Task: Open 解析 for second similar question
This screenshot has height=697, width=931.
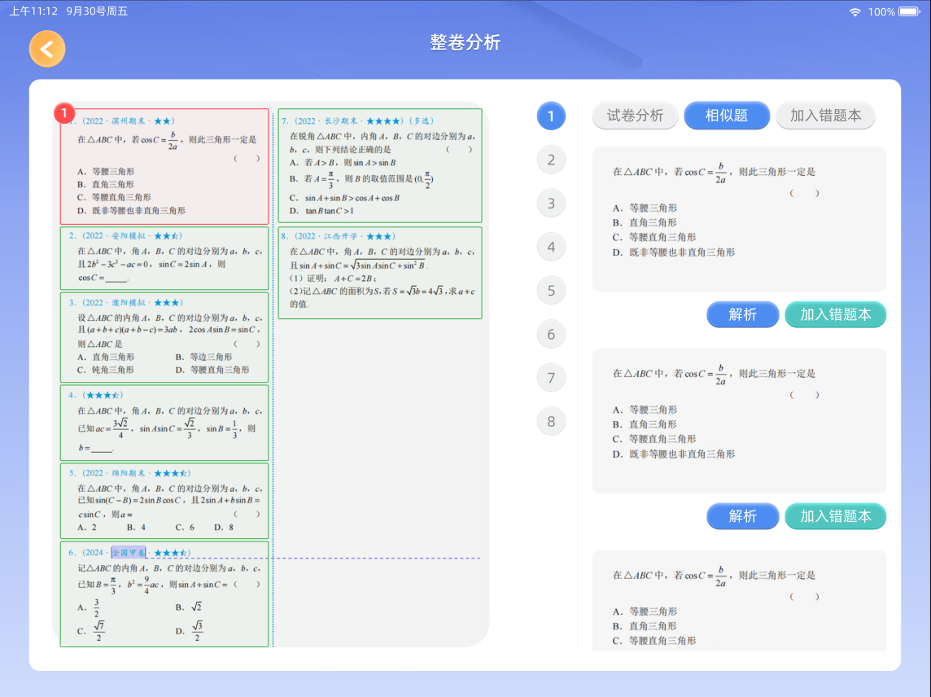Action: point(742,516)
